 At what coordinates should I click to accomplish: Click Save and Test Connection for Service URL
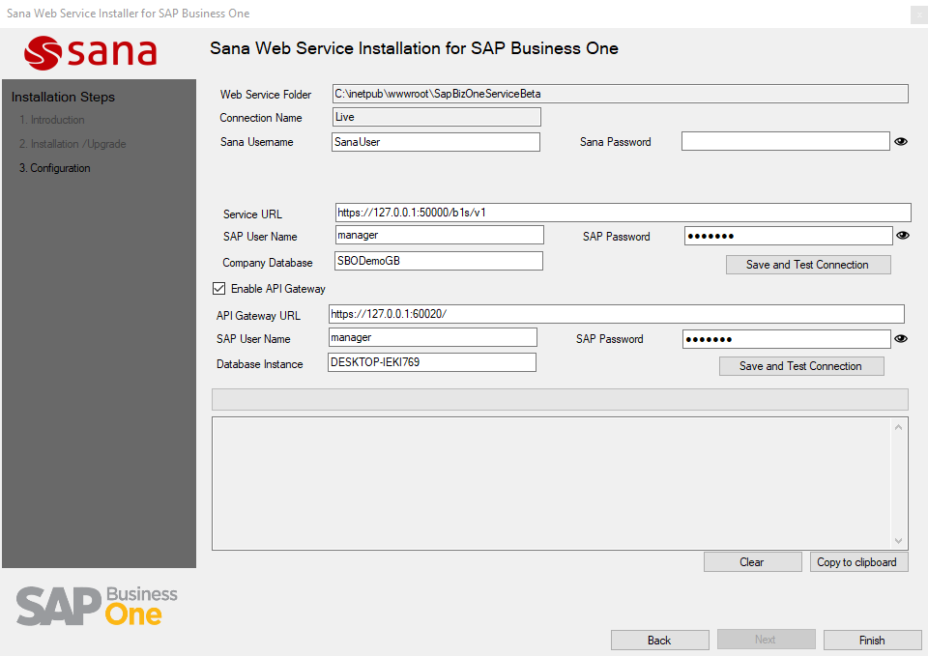(x=807, y=265)
